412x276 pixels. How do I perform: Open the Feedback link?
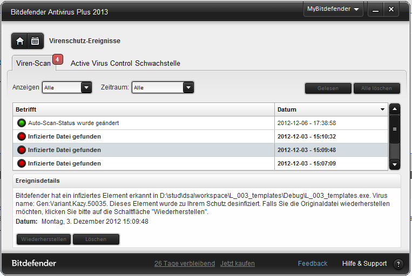[x=313, y=264]
